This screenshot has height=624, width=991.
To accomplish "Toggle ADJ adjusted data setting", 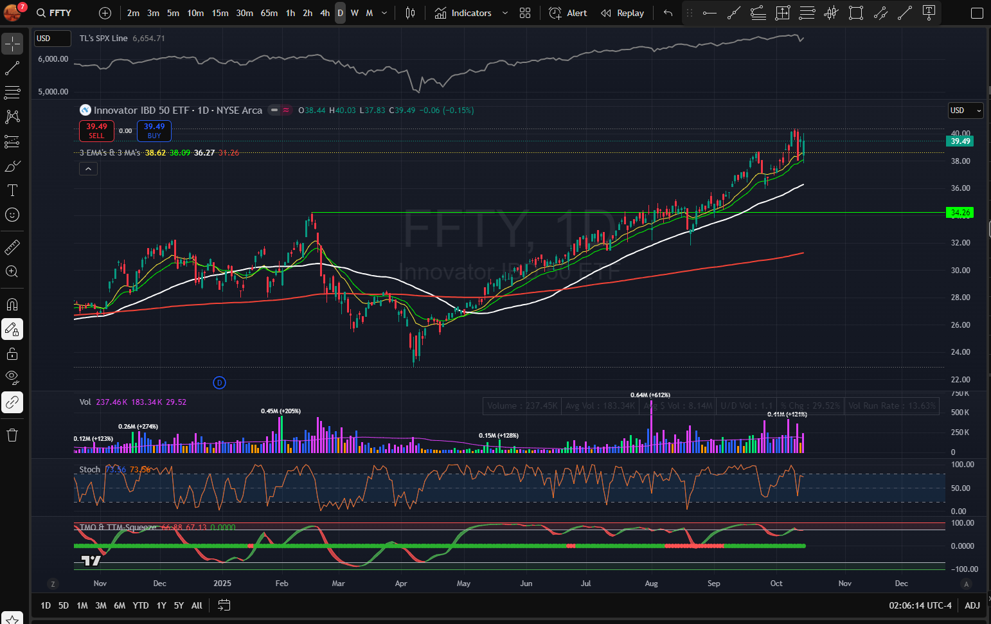I will click(972, 605).
